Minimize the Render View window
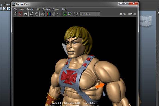The image size is (159, 106). click(x=121, y=3)
